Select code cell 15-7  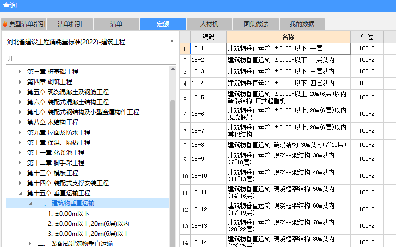pyautogui.click(x=208, y=131)
